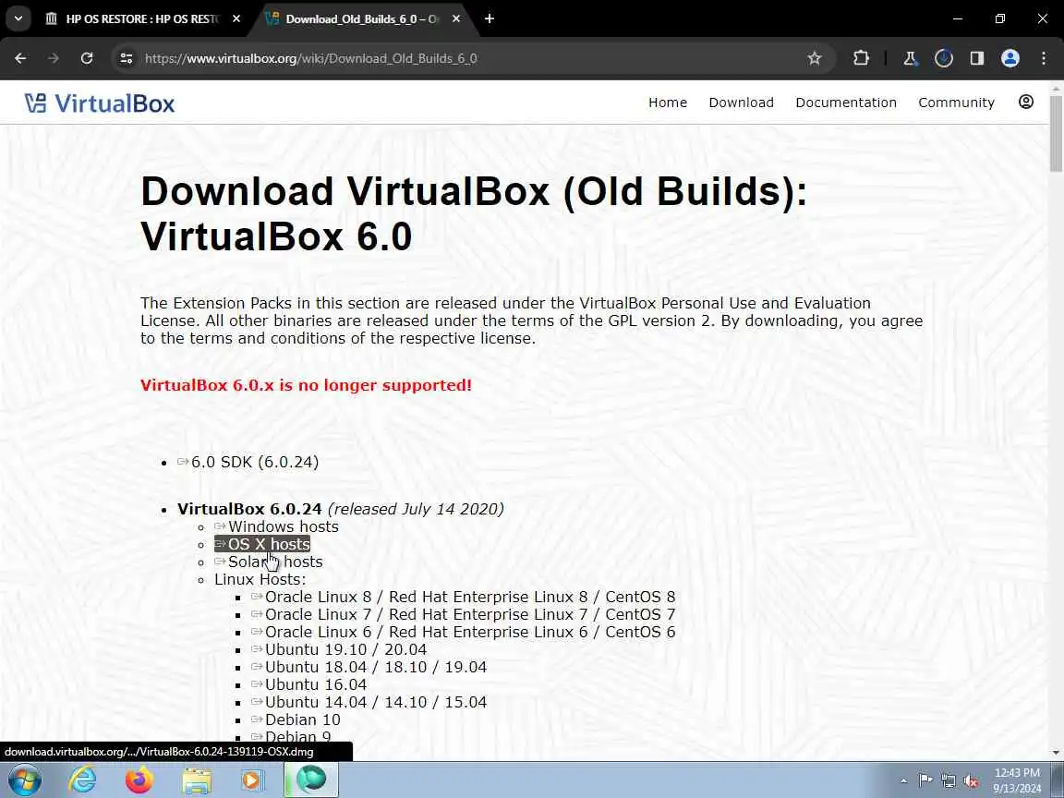Click the circular extension icon in toolbar
Viewport: 1064px width, 798px height.
click(944, 58)
